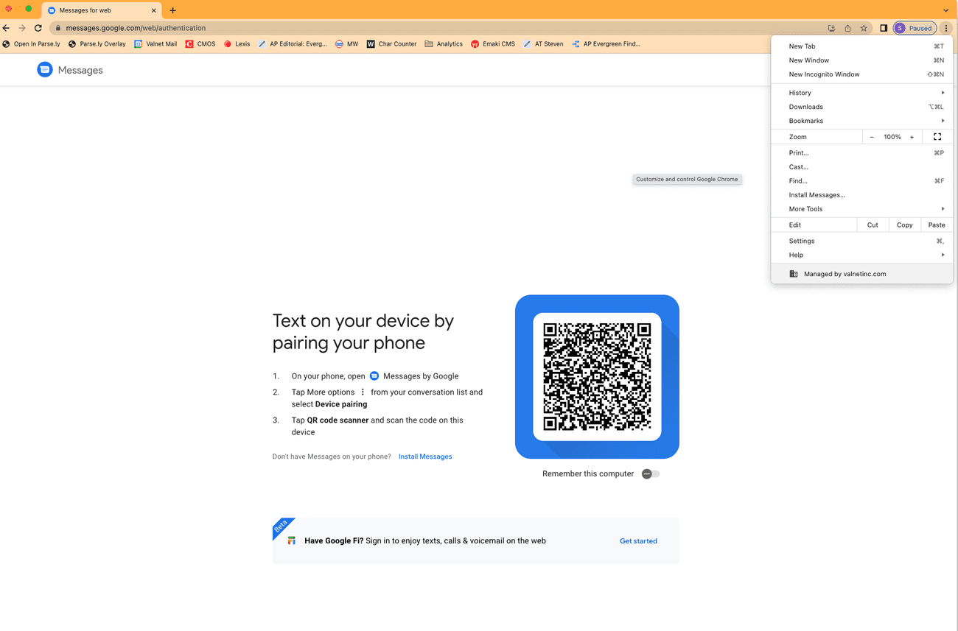
Task: Open the History submenu
Action: [800, 92]
